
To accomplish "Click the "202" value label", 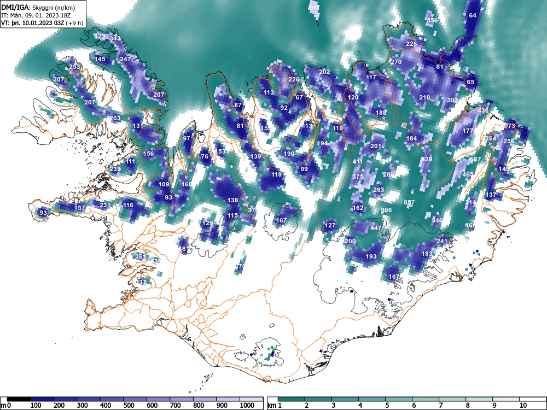I will 324,72.
